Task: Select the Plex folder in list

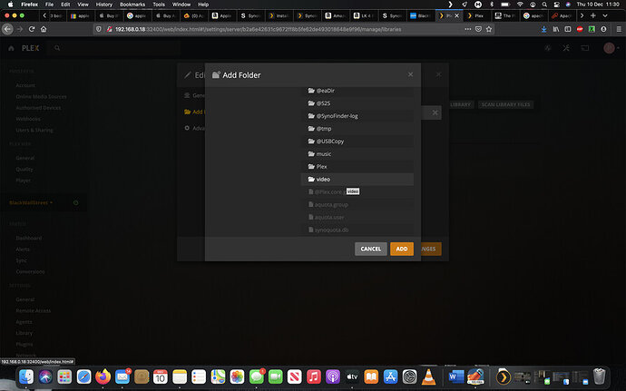Action: pyautogui.click(x=357, y=167)
